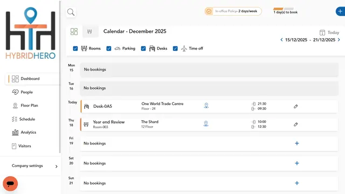Uncheck the Desks checkbox
The height and width of the screenshot is (194, 345).
143,48
